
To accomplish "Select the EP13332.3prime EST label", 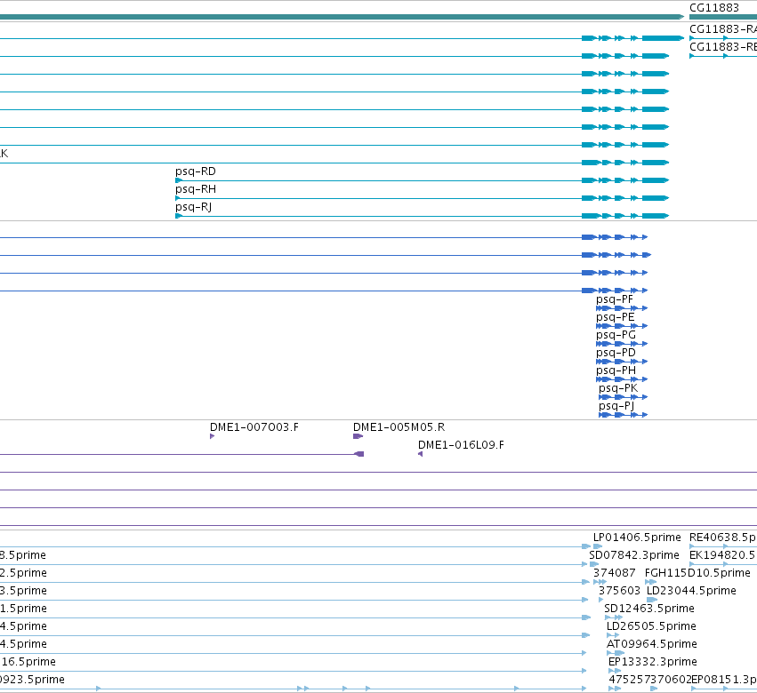I will pyautogui.click(x=653, y=663).
